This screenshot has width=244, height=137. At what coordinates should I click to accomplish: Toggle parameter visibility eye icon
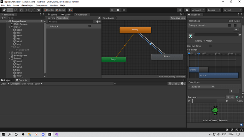(99, 18)
